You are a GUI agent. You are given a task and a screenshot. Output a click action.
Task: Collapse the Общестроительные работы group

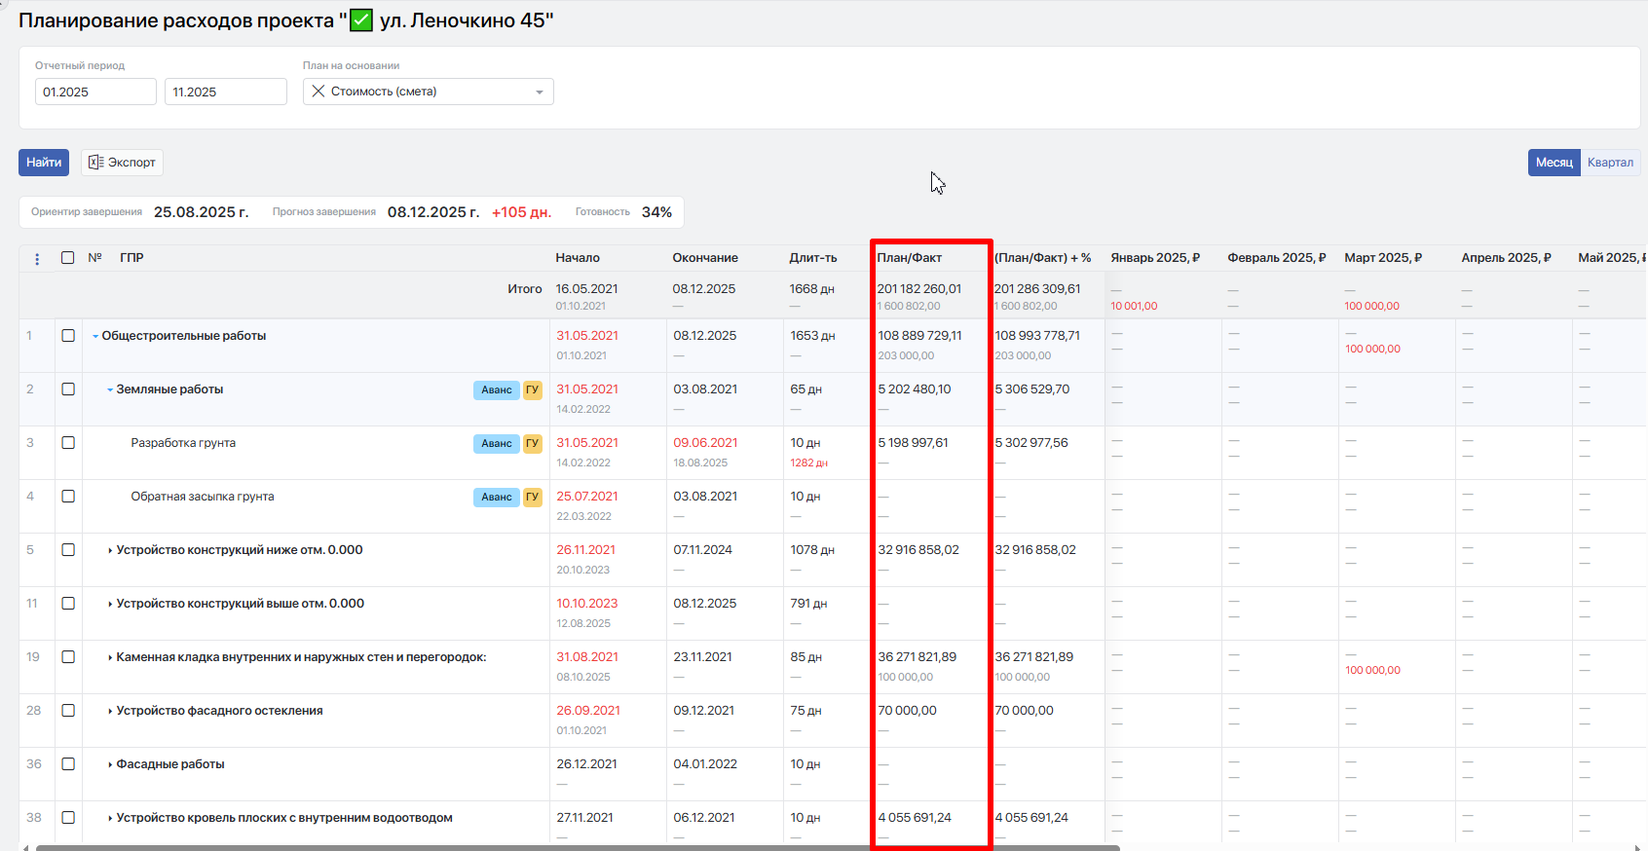pyautogui.click(x=95, y=337)
